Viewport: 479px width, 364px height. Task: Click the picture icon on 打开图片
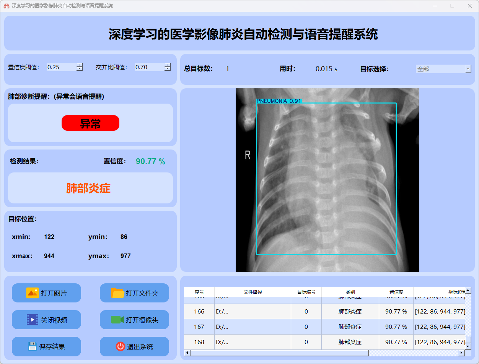click(33, 293)
